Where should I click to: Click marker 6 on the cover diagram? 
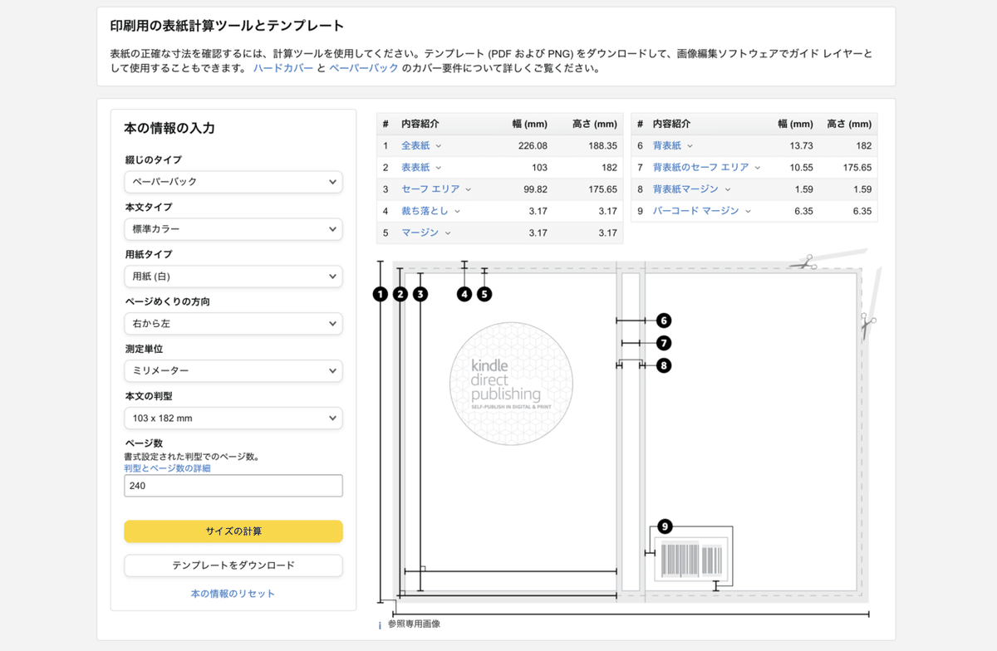(x=663, y=321)
